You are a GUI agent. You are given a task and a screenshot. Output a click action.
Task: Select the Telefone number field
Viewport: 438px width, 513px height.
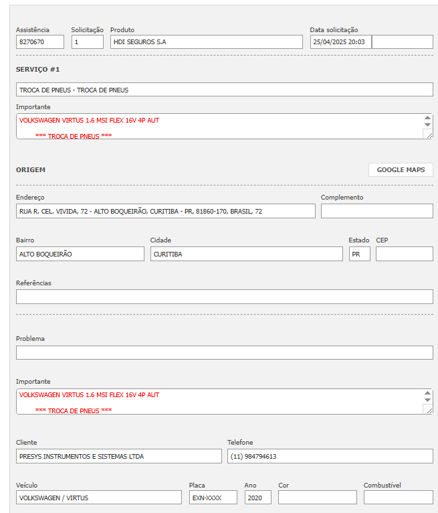pos(330,456)
